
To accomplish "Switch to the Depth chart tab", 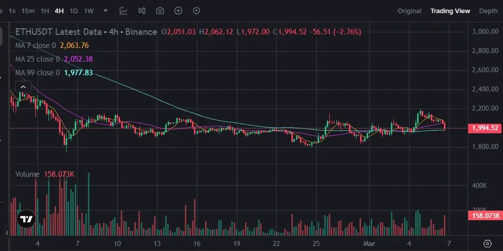I will click(488, 11).
